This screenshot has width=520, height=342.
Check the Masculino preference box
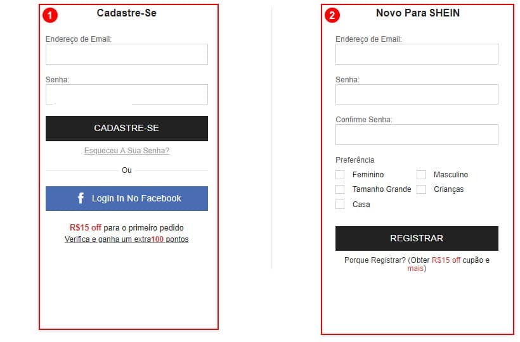[421, 174]
